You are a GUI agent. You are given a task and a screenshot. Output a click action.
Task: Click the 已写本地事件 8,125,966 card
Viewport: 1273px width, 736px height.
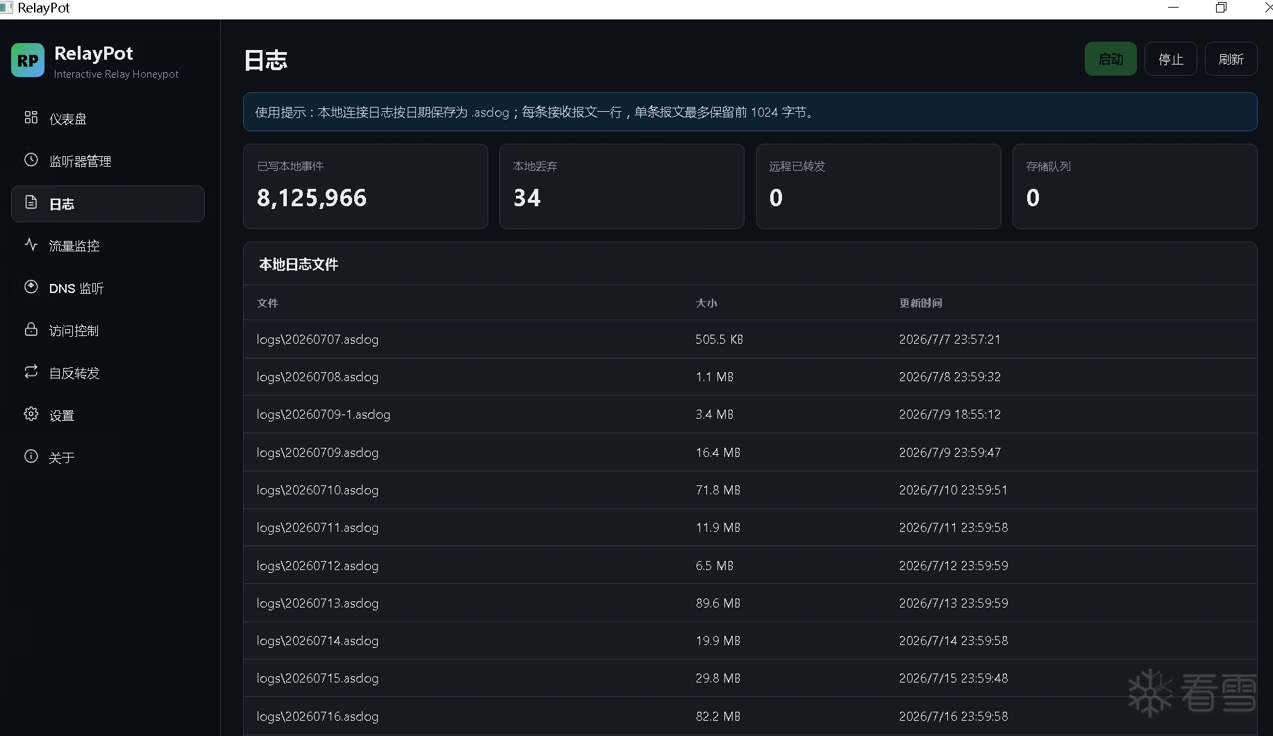365,186
